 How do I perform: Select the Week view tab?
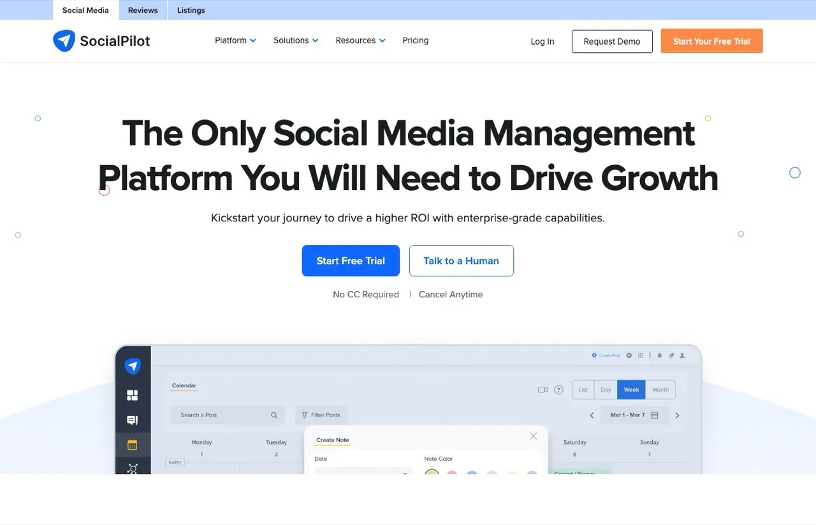point(631,390)
